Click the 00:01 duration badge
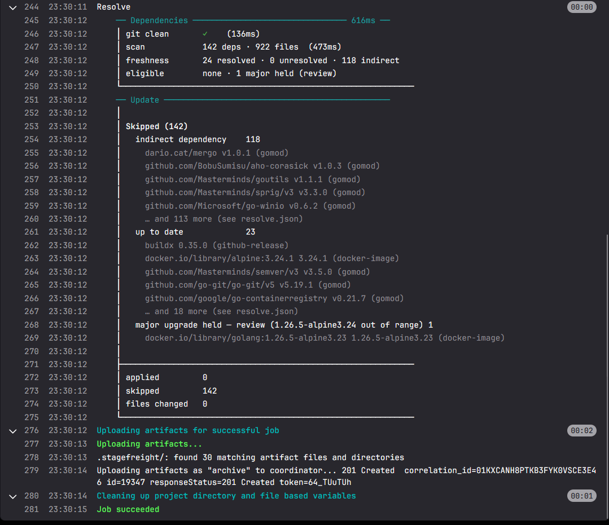The image size is (609, 525). tap(581, 496)
